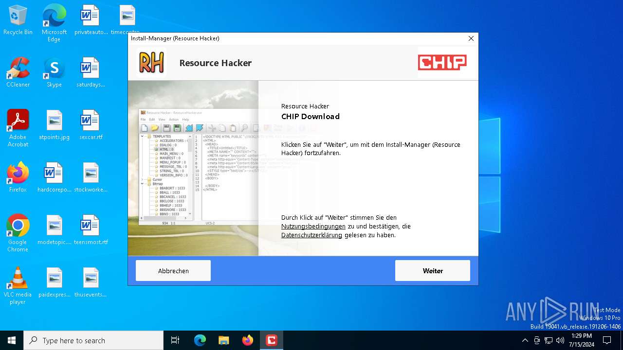Select privateauto Word document on desktop
This screenshot has width=623, height=350.
click(x=91, y=20)
